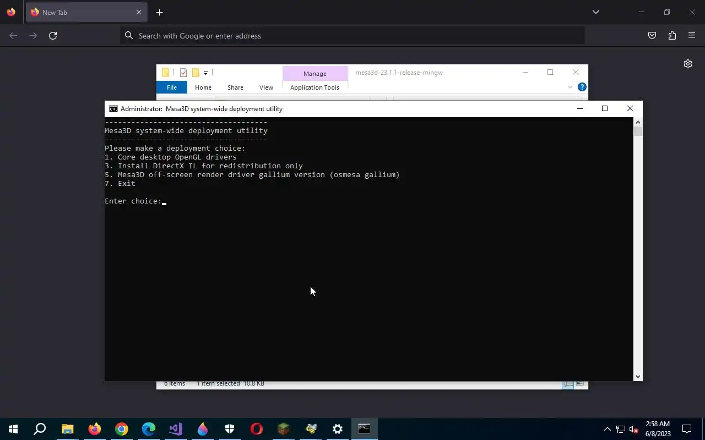Open a new tab with the plus button
Screen dimensions: 705x440
click(x=159, y=12)
